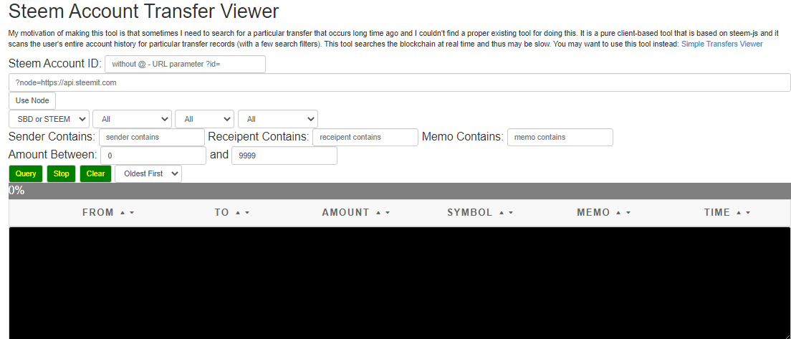Open the Oldest First sort dropdown
Image resolution: width=791 pixels, height=339 pixels.
coord(148,173)
